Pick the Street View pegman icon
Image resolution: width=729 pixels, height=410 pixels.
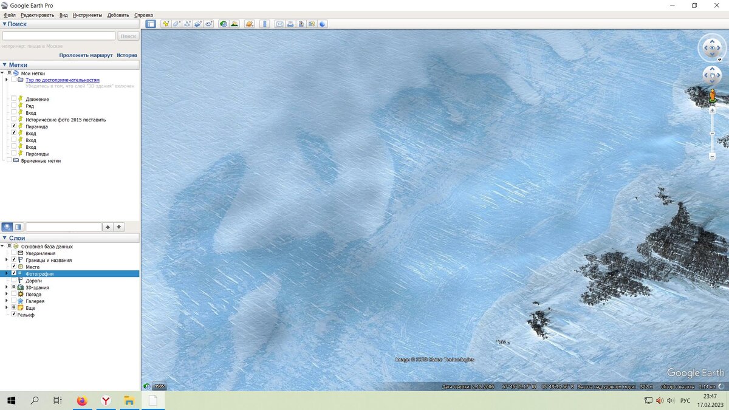[712, 96]
